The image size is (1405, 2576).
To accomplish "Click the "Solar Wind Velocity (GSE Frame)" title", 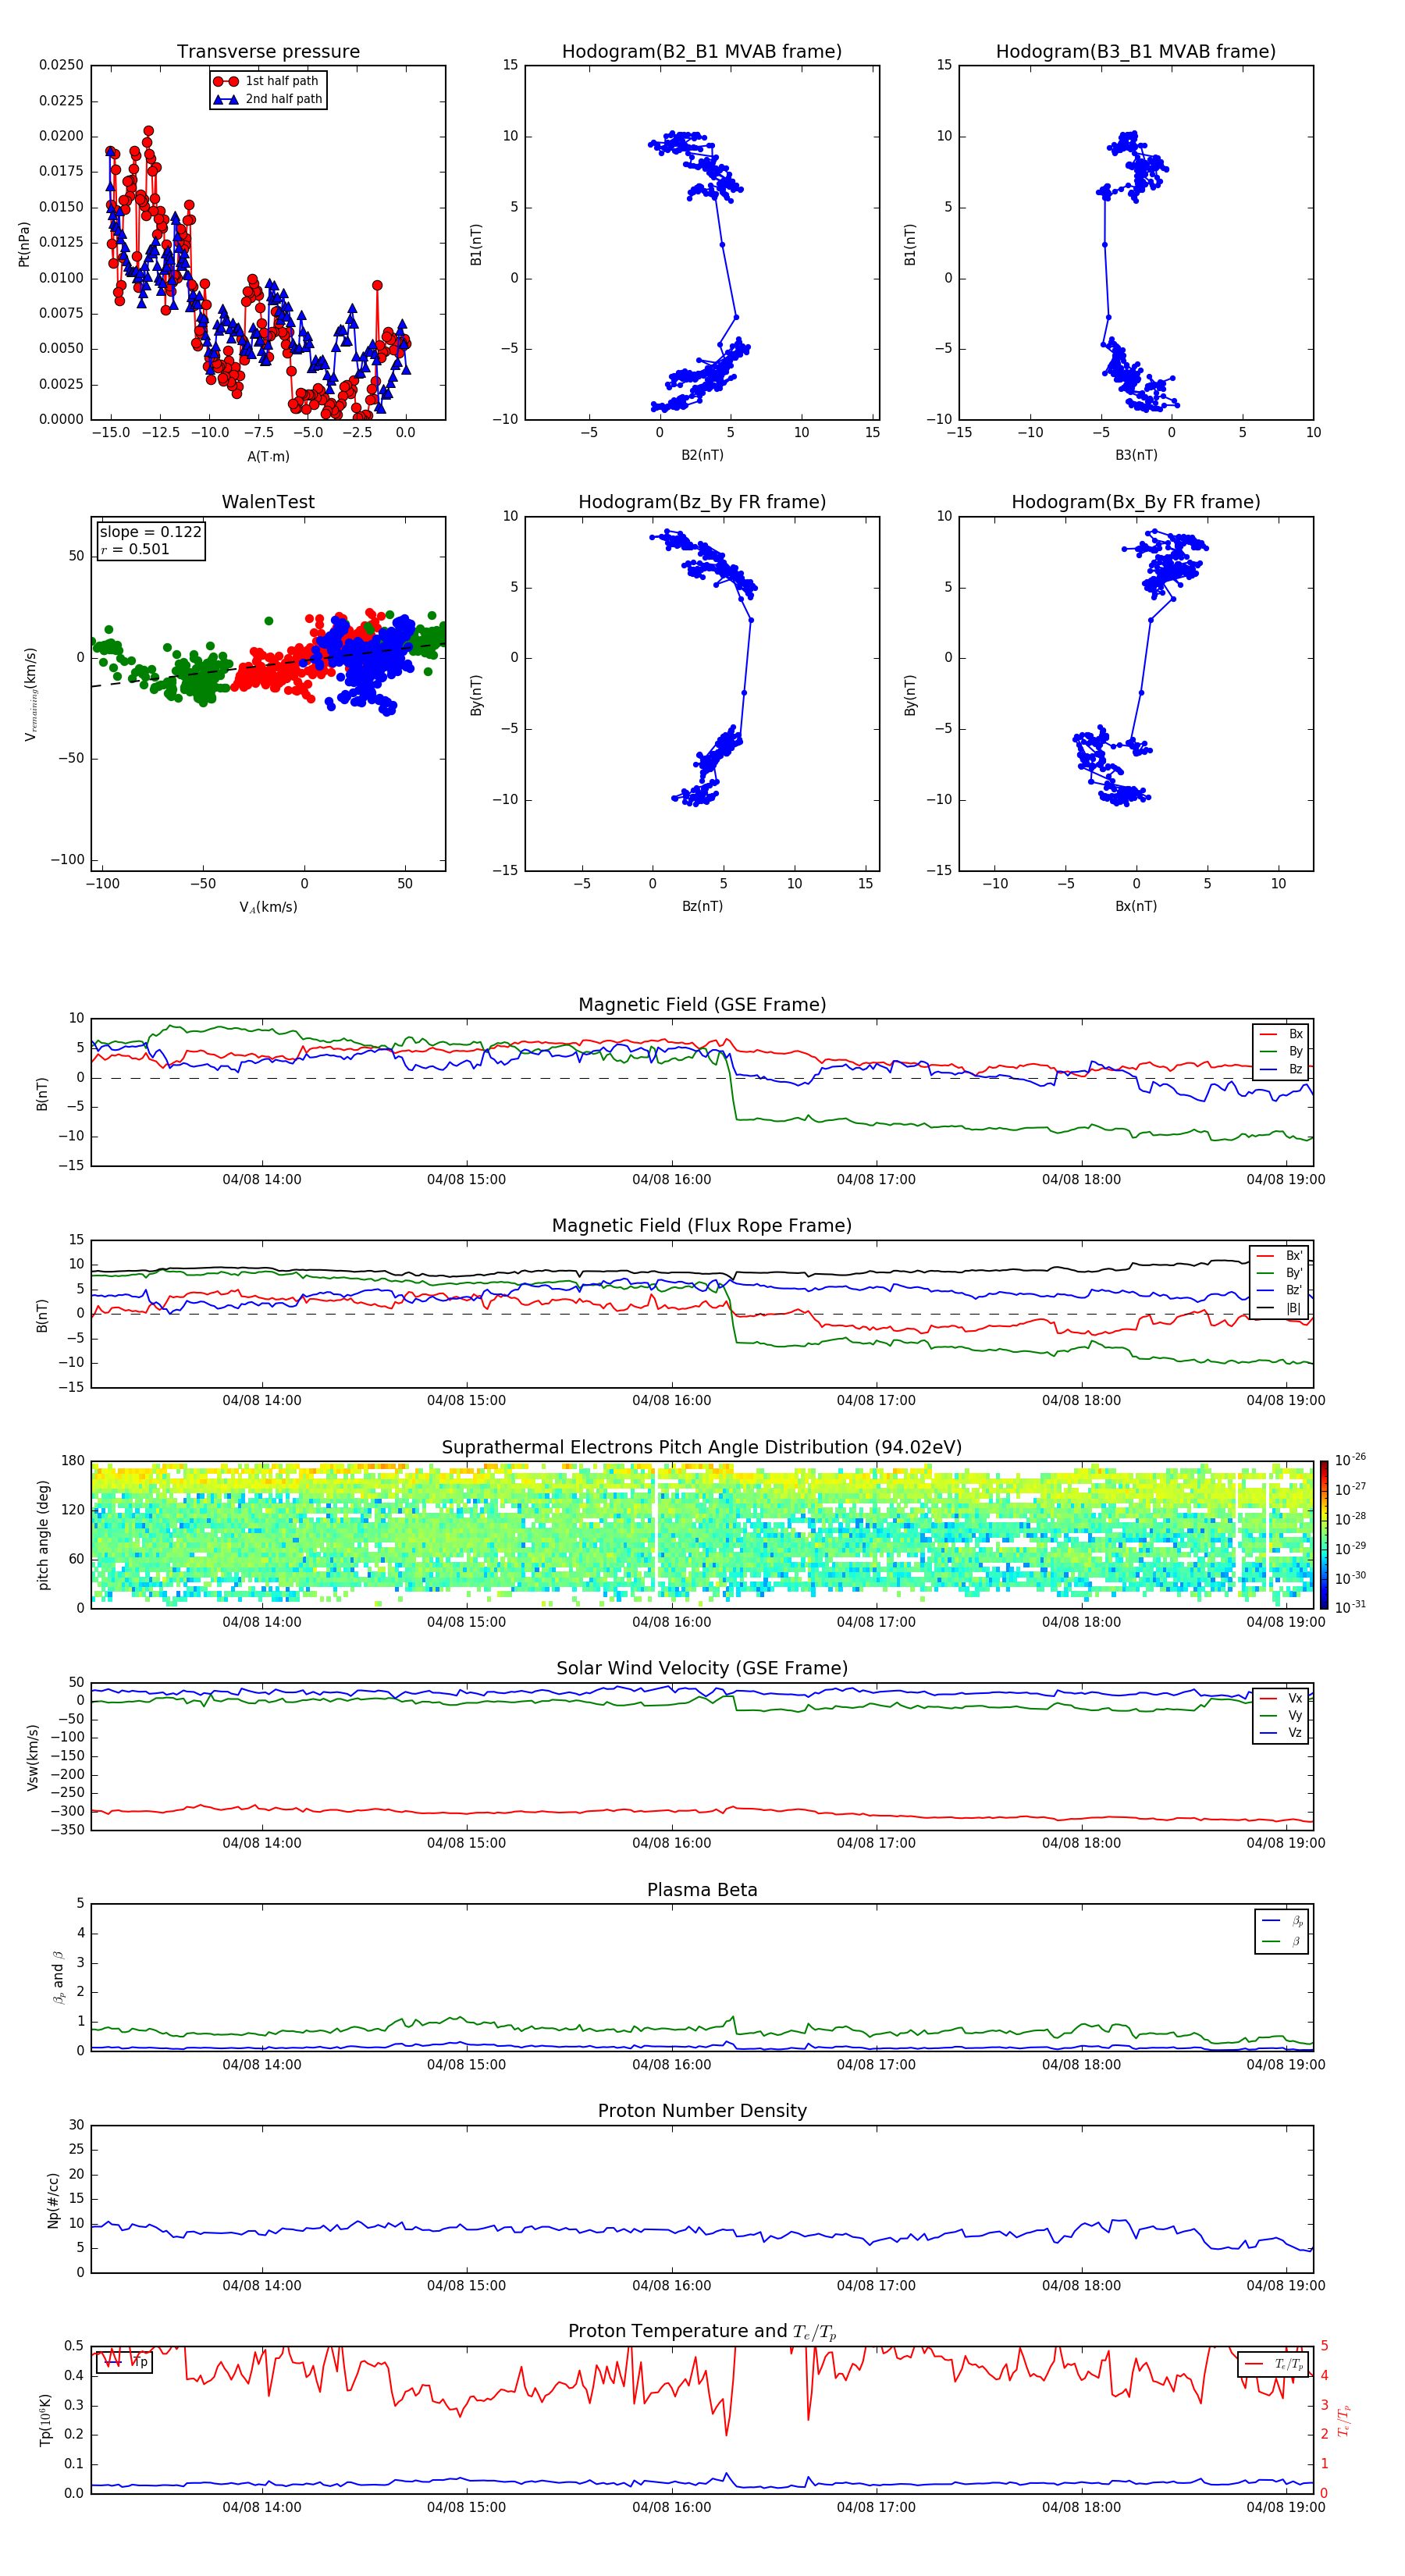I will (x=702, y=1668).
